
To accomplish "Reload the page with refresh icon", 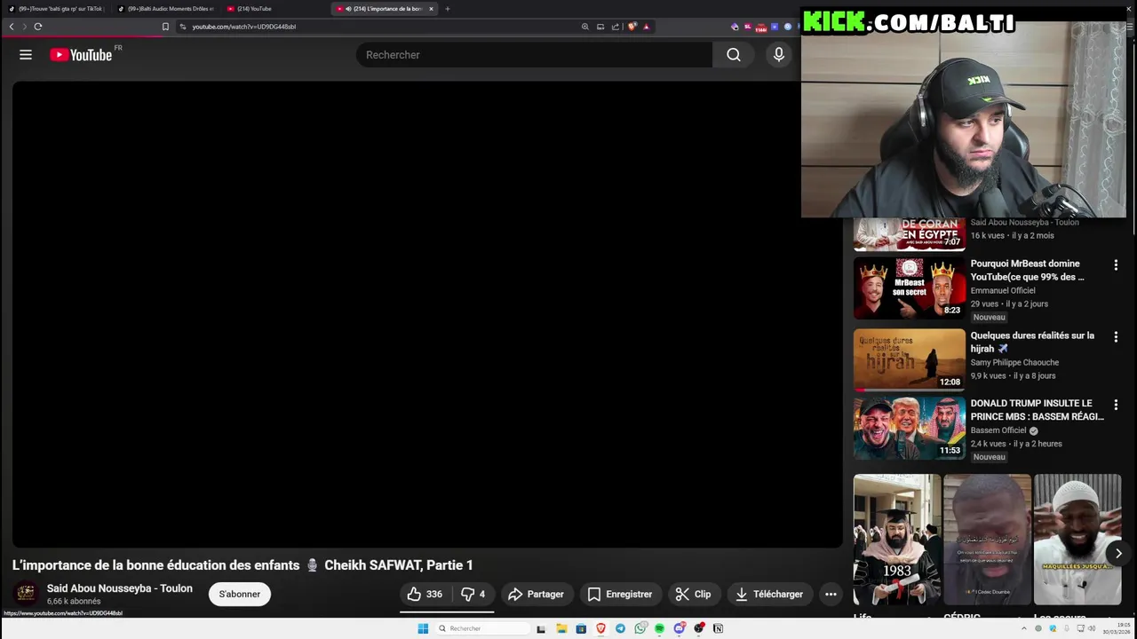I will pos(38,27).
